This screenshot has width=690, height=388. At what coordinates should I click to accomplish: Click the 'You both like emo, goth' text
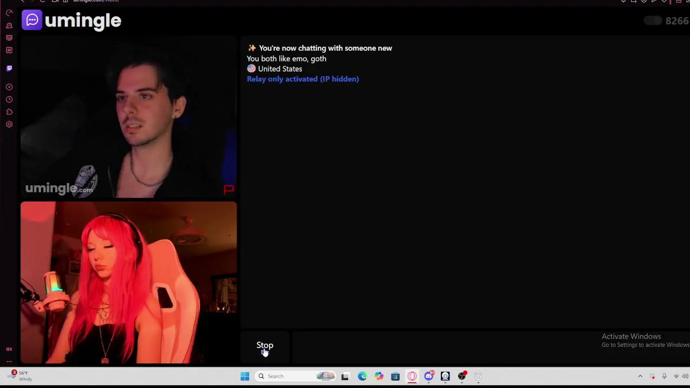pos(286,59)
